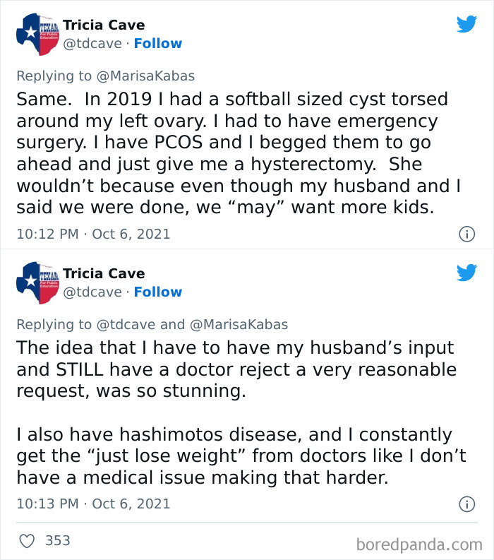The image size is (494, 560).
Task: Open Tricia Cave name in second tweet
Action: pos(104,273)
